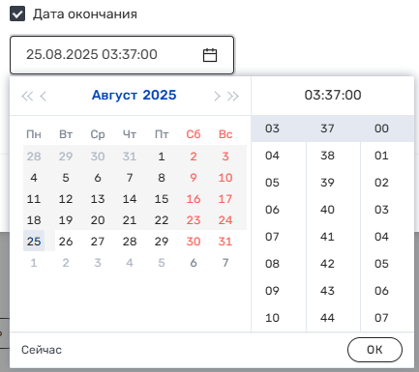This screenshot has height=372, width=419.
Task: Uncheck the Дата окончания checkbox
Action: pyautogui.click(x=17, y=14)
